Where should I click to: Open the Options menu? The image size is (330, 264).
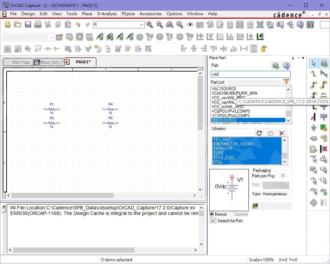(174, 14)
